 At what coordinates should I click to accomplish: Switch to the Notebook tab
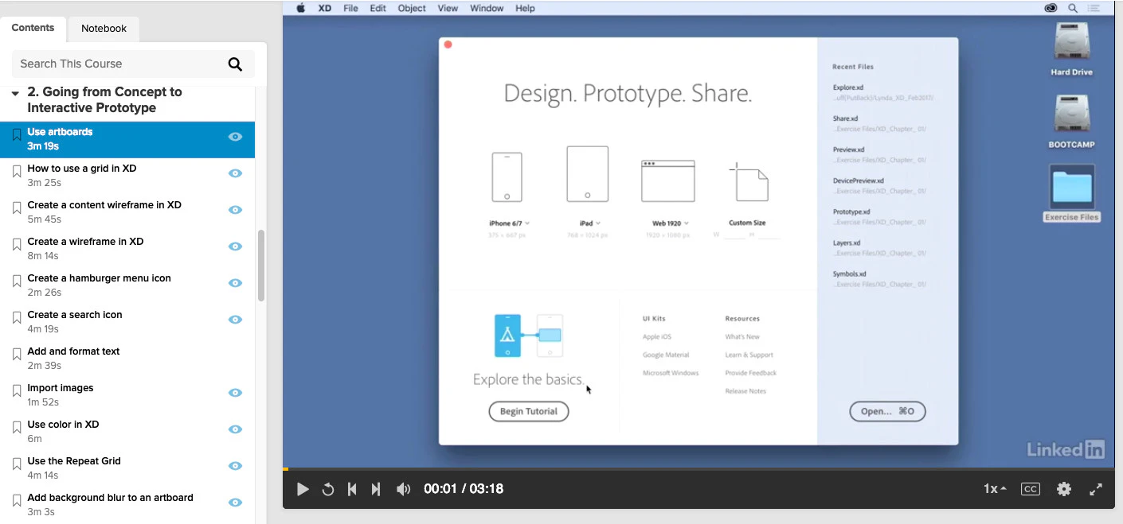coord(103,27)
